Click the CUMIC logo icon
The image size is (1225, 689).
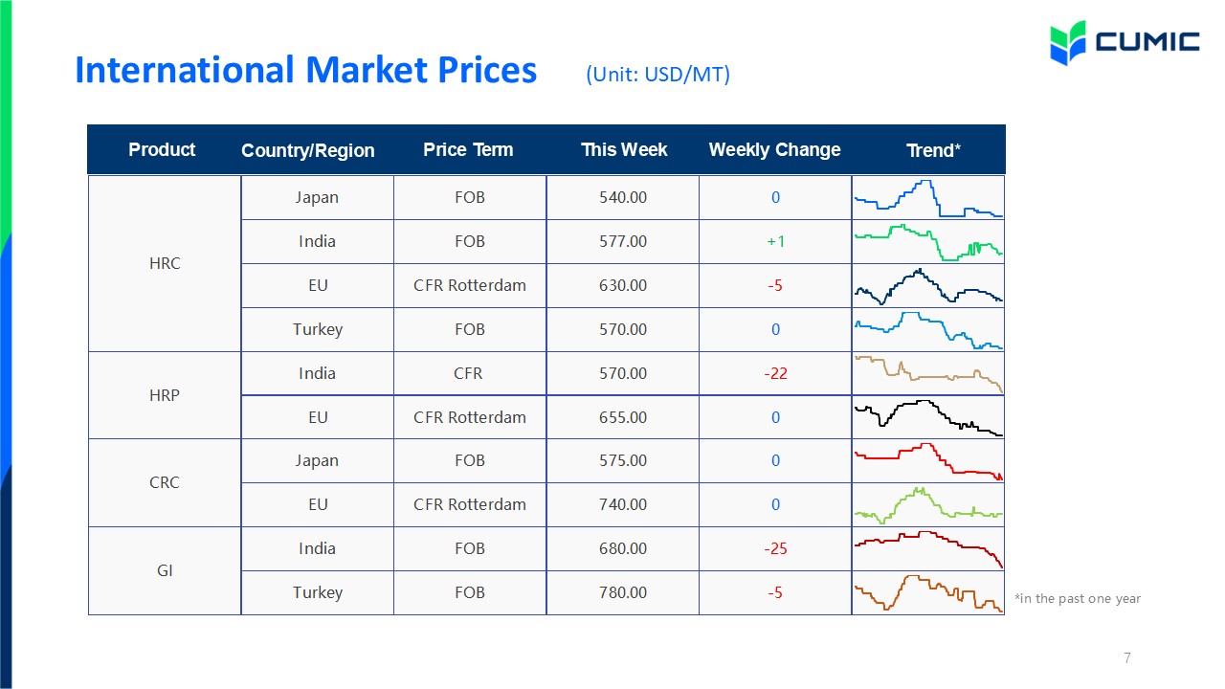[1068, 43]
